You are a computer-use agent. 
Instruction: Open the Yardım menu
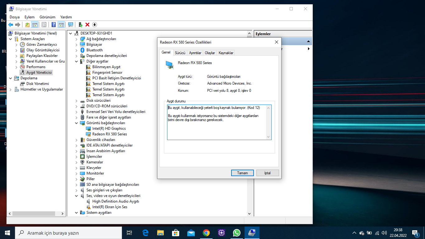pos(66,17)
